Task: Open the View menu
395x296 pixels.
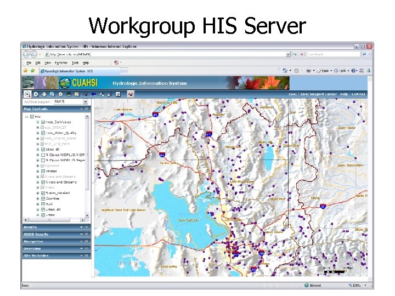Action: tap(48, 62)
